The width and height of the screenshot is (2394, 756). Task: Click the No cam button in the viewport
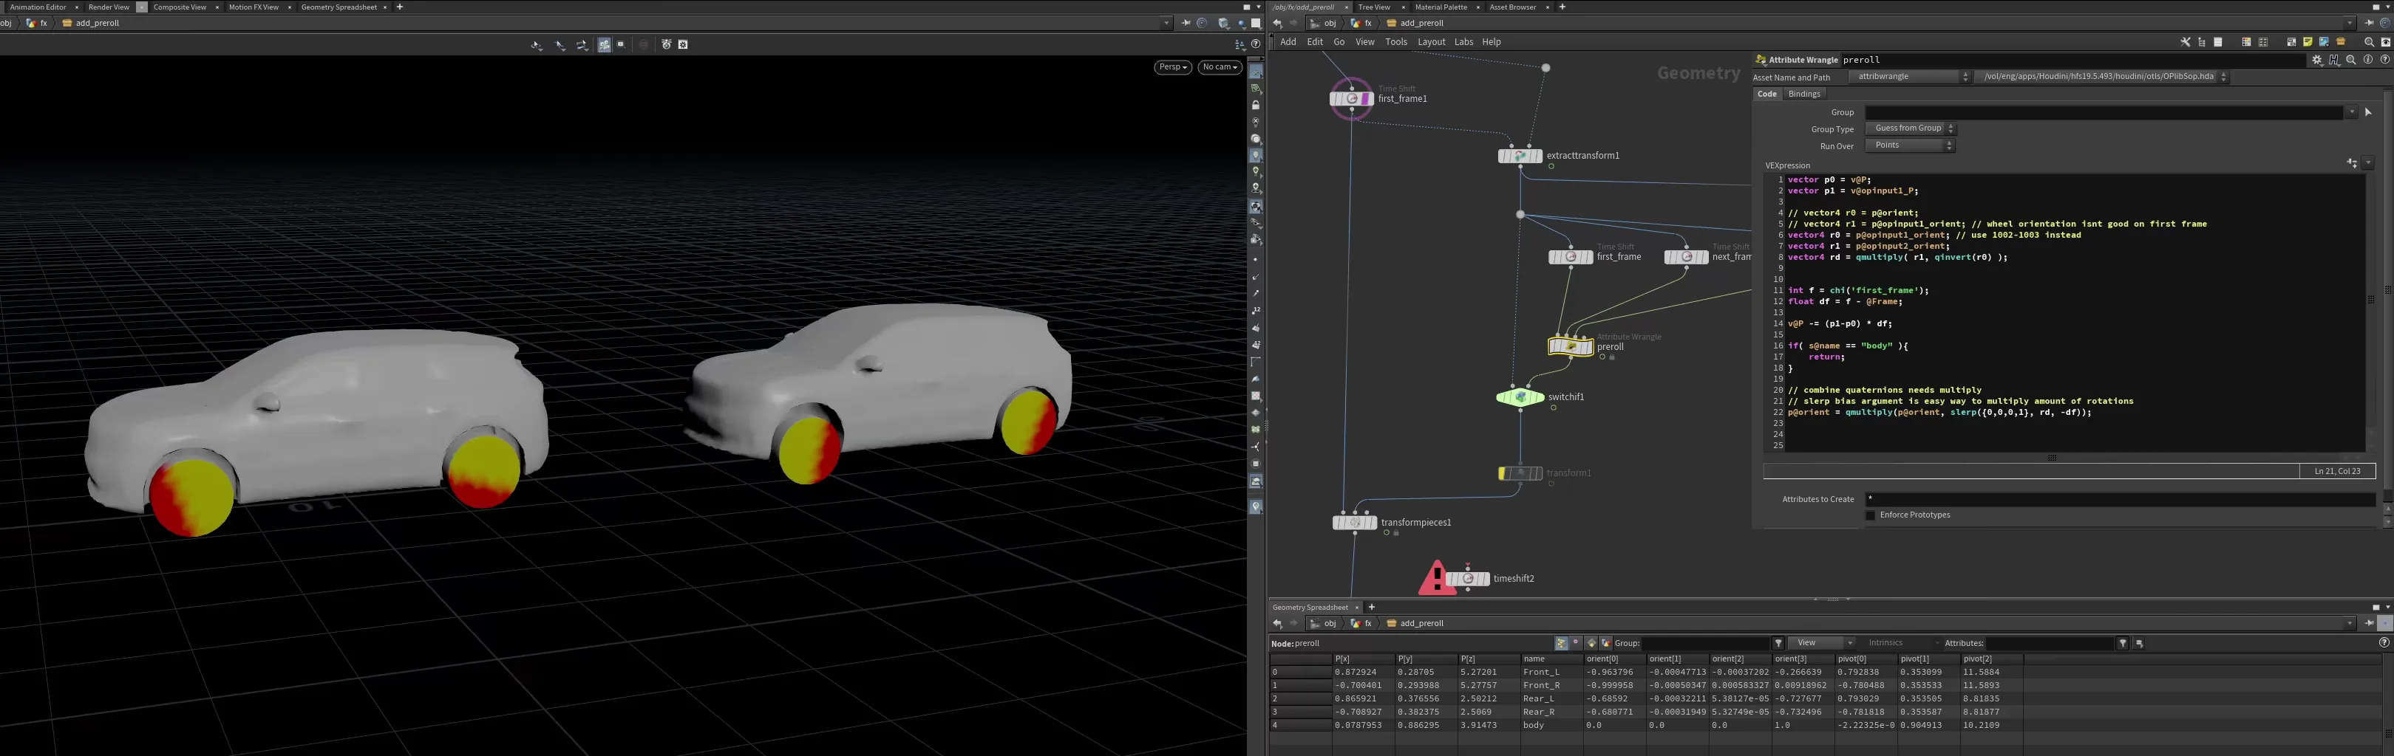(1218, 67)
